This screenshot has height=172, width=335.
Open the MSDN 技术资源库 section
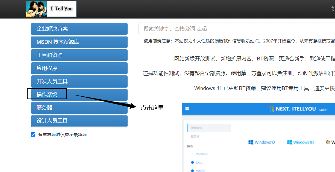(79, 42)
